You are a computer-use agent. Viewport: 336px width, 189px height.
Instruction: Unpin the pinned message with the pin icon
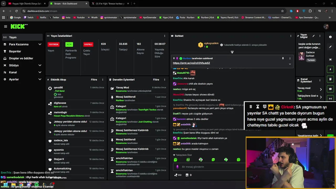coord(283,59)
